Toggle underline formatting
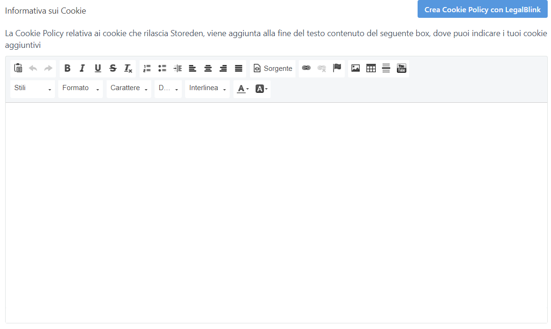The image size is (551, 329). (x=98, y=69)
